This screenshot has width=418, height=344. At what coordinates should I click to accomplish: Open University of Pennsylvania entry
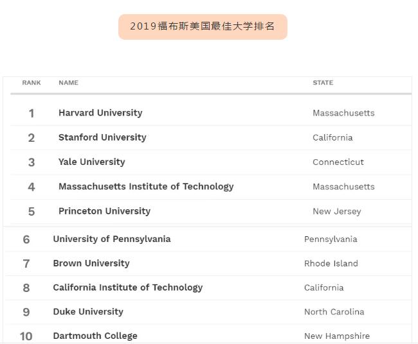click(x=112, y=239)
